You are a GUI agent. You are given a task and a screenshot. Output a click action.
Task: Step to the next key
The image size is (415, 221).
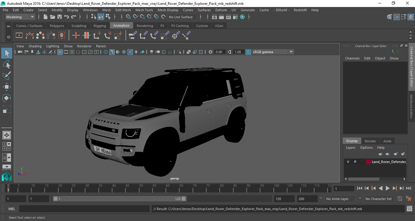pyautogui.click(x=395, y=188)
